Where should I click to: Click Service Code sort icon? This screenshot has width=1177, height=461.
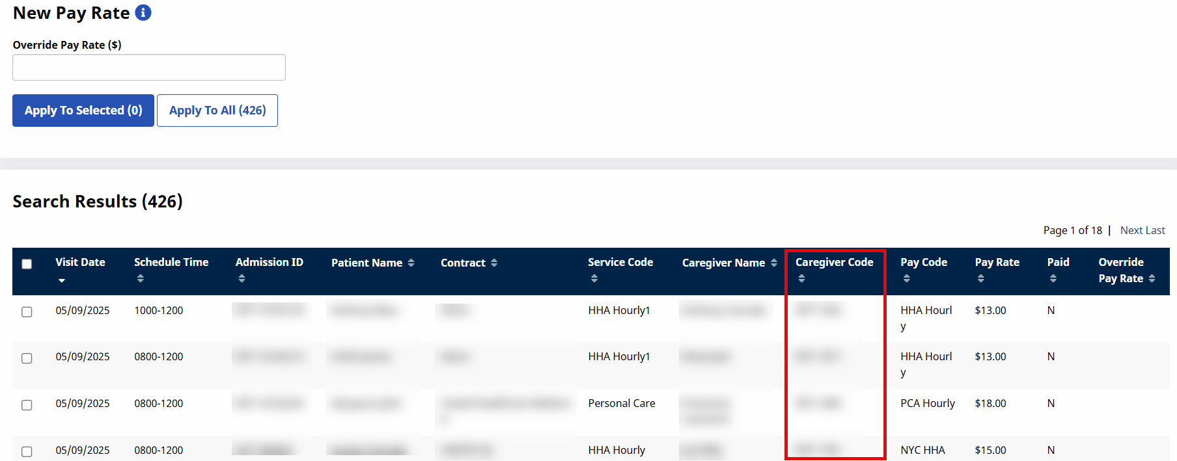click(x=594, y=278)
